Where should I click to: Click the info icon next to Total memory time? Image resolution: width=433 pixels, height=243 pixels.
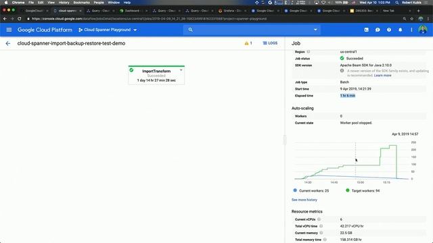(x=325, y=240)
